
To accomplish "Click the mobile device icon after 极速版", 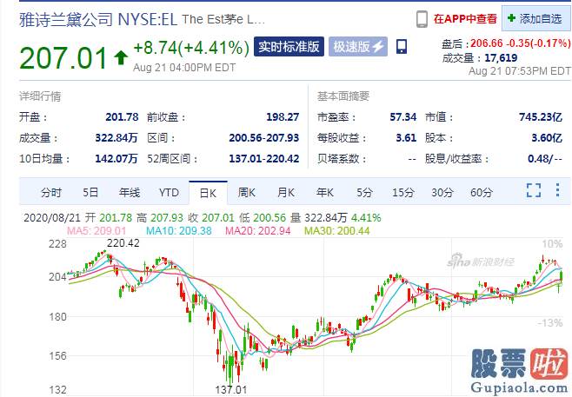I will (402, 47).
